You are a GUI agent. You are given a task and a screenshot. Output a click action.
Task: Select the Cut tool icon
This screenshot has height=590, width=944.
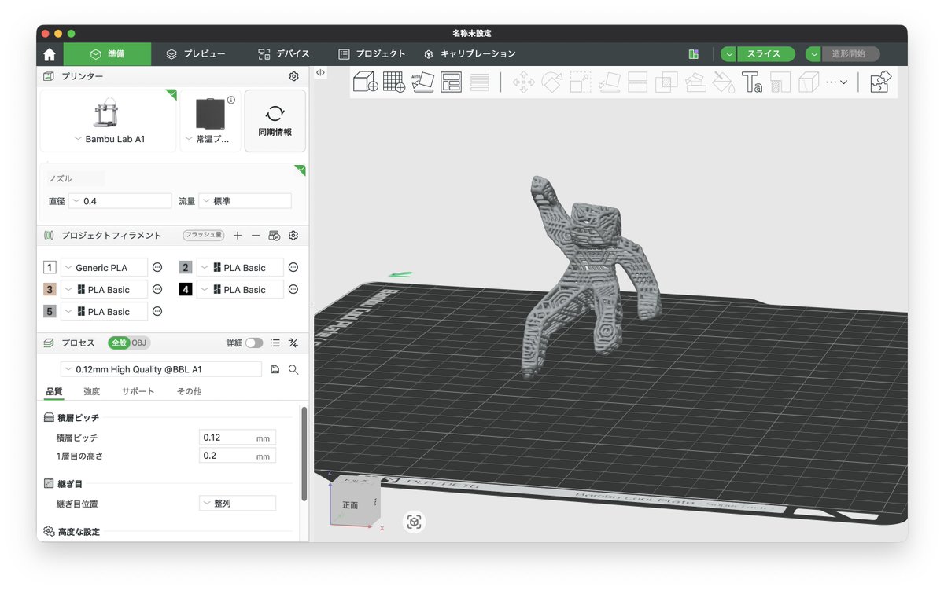637,82
